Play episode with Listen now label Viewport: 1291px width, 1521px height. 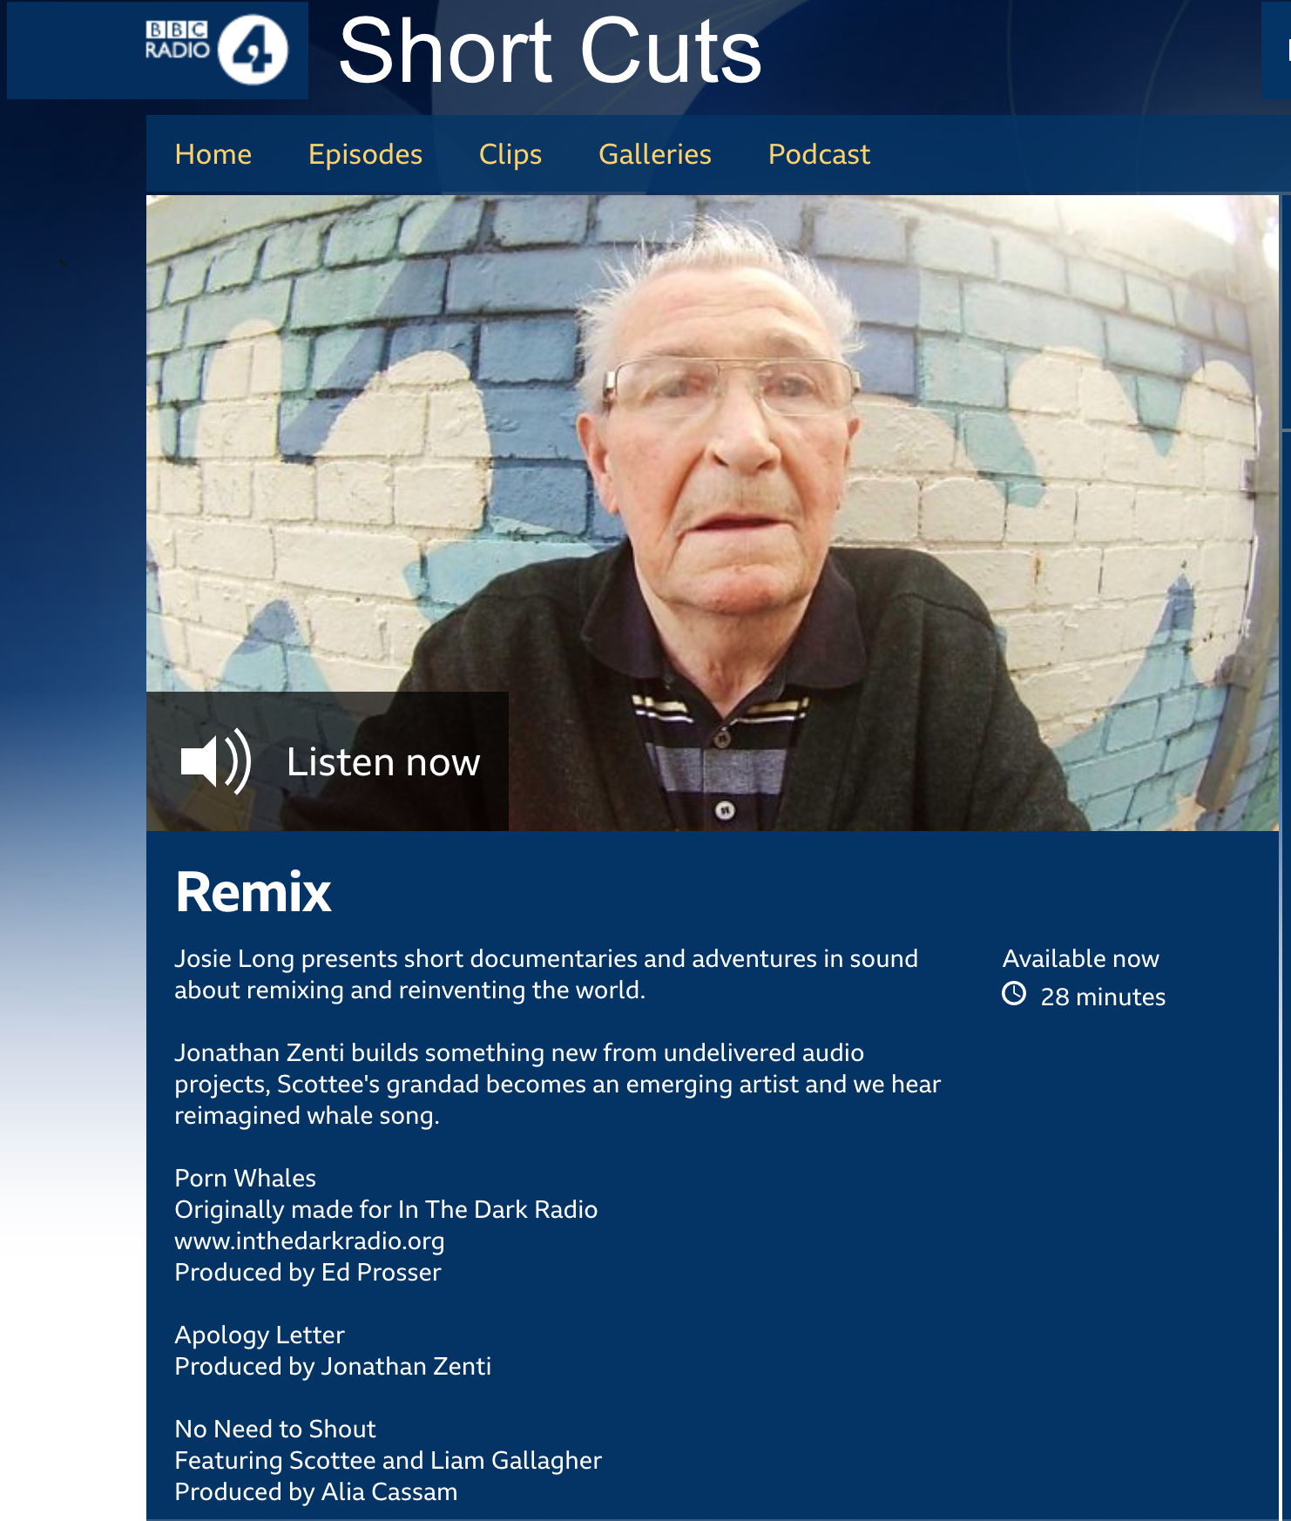(328, 761)
